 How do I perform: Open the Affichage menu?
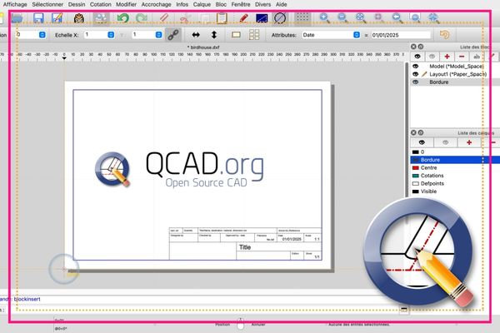click(15, 4)
